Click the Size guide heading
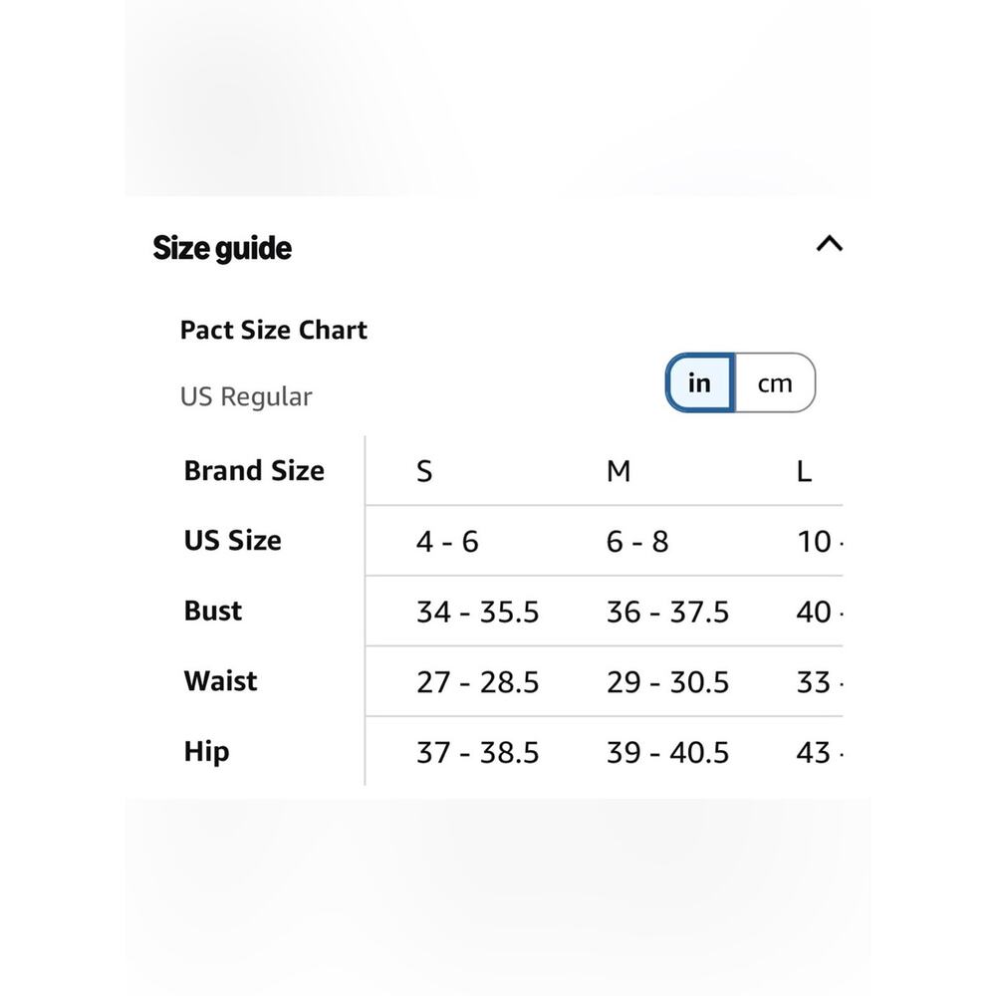The height and width of the screenshot is (996, 996). point(222,248)
